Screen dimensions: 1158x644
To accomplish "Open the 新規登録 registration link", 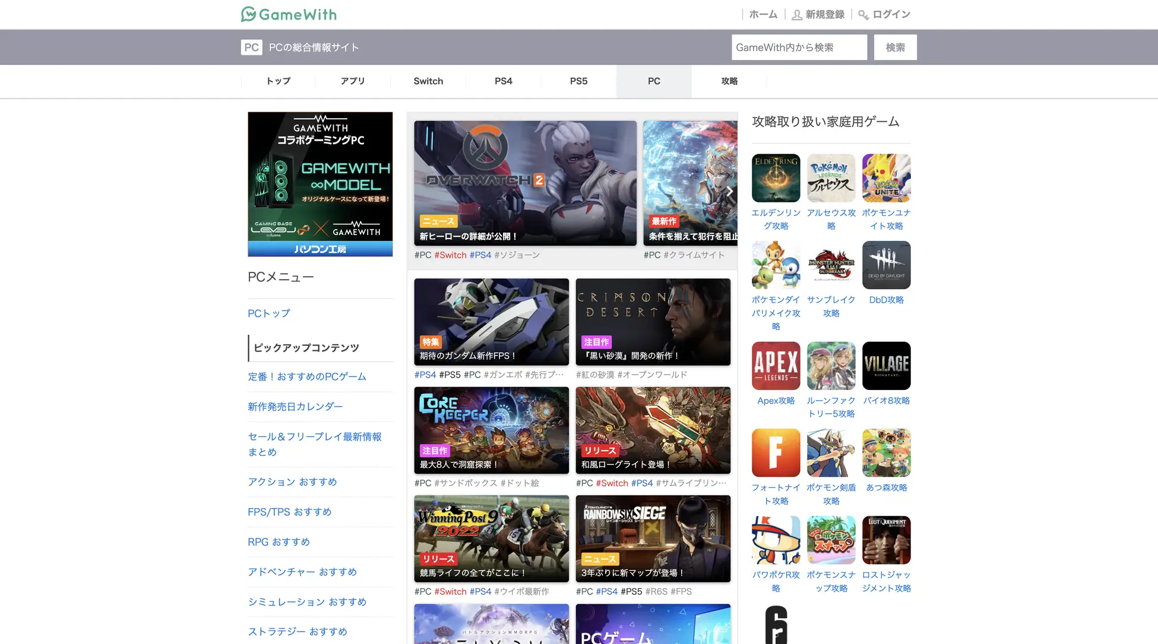I will tap(824, 14).
